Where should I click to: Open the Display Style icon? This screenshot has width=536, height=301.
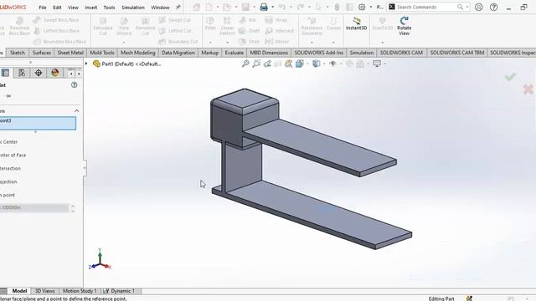[317, 64]
